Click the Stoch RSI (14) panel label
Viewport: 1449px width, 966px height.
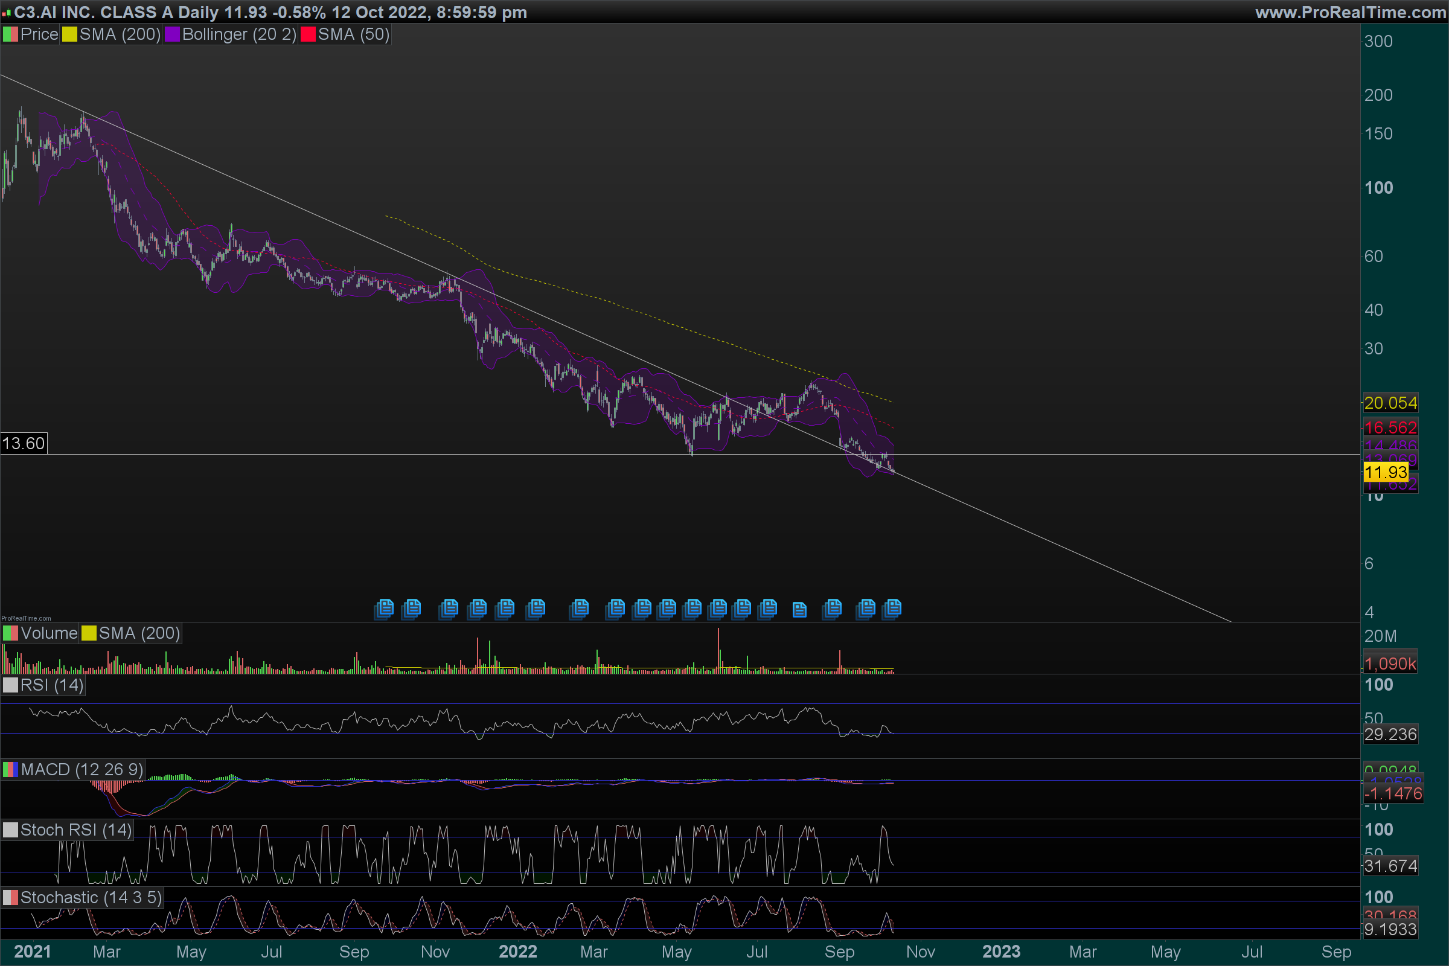click(76, 830)
